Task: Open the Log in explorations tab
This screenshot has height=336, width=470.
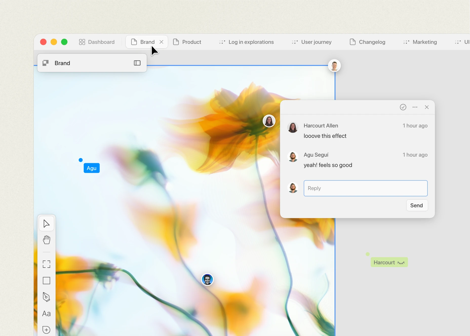Action: (x=246, y=42)
